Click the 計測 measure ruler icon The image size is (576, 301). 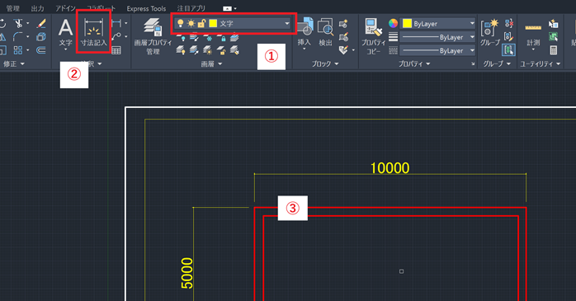click(x=533, y=33)
